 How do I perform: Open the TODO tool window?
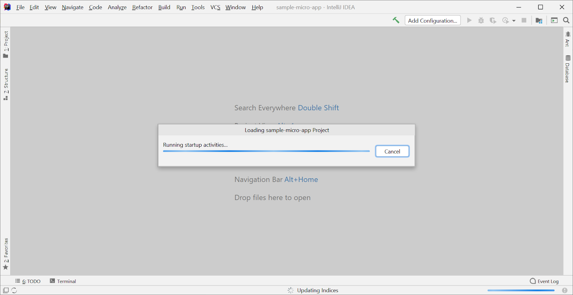tap(28, 281)
